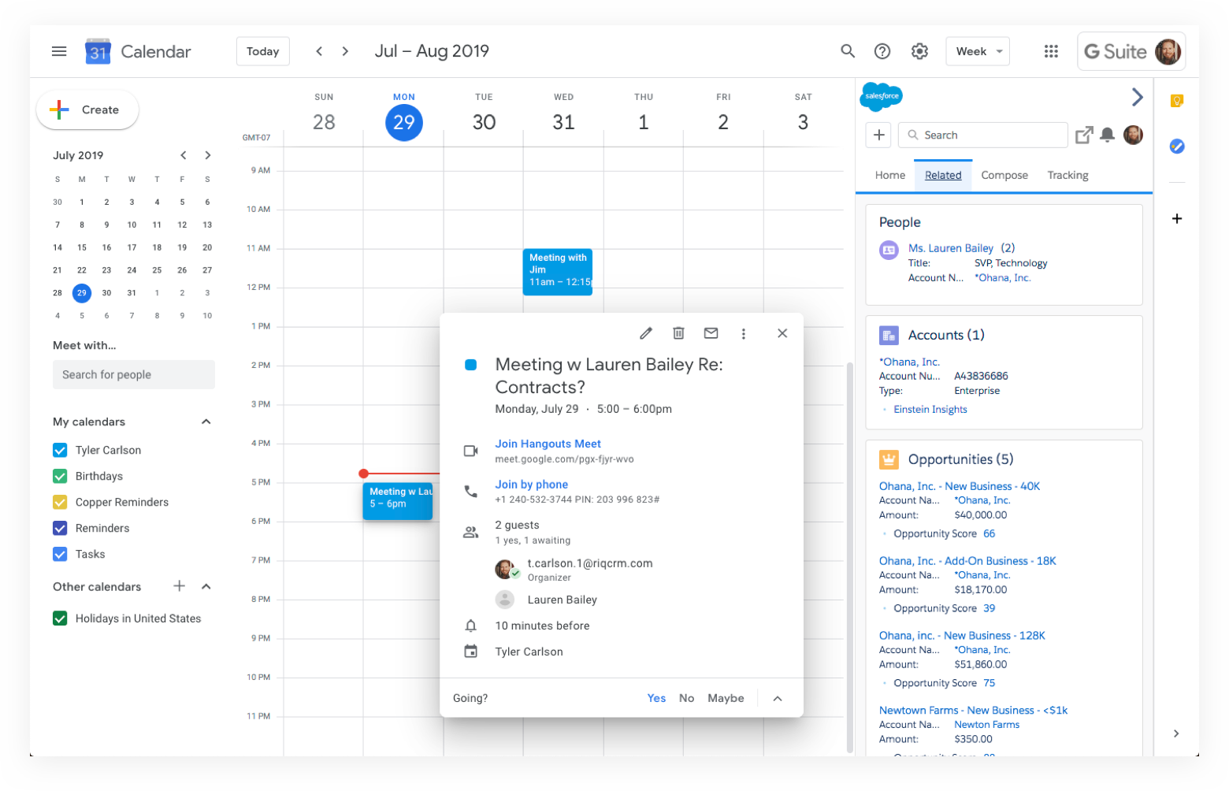Click the Google Calendar logo icon
1229x791 pixels.
pos(98,51)
